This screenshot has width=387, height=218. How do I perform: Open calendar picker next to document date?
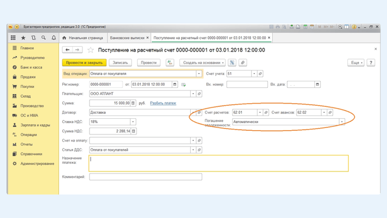175,85
